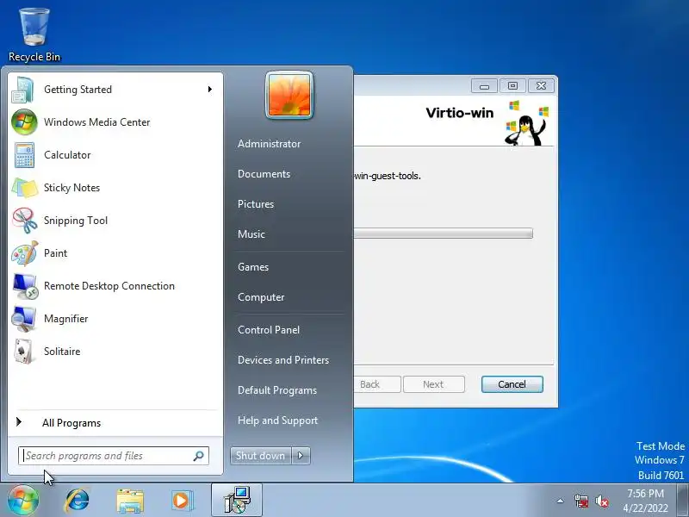Open Computer from the Start menu
Screen dimensions: 689x517
261,297
